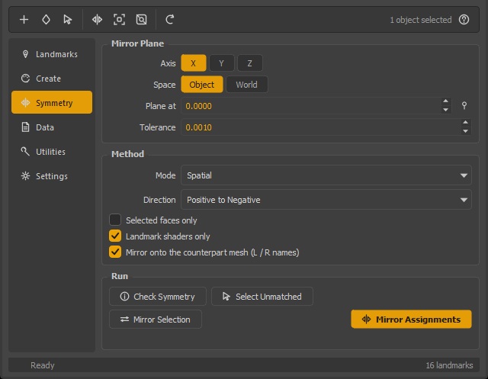Click the '16 landmarks' status text
This screenshot has width=488, height=379.
coord(449,365)
